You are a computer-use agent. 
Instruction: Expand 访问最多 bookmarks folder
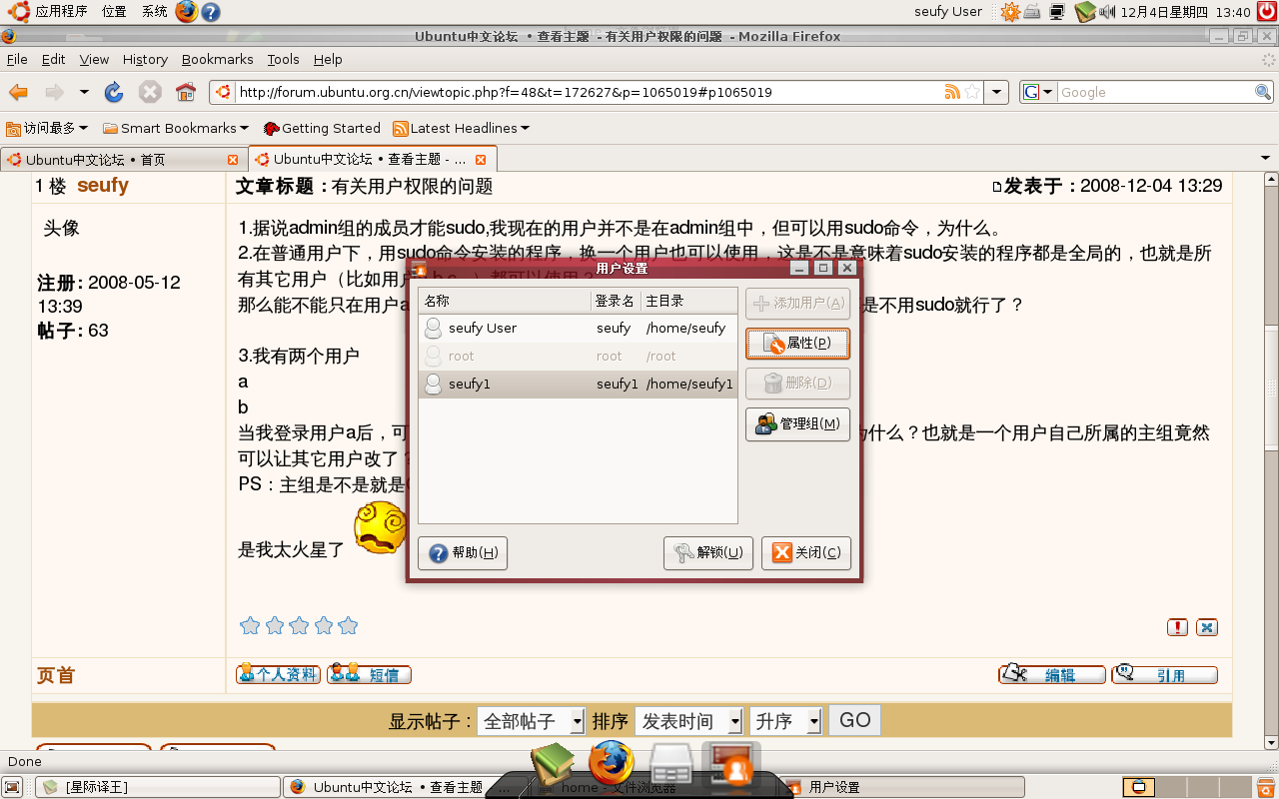pos(47,128)
